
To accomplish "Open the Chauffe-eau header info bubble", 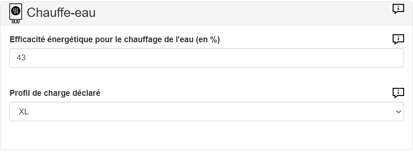I will (x=398, y=9).
